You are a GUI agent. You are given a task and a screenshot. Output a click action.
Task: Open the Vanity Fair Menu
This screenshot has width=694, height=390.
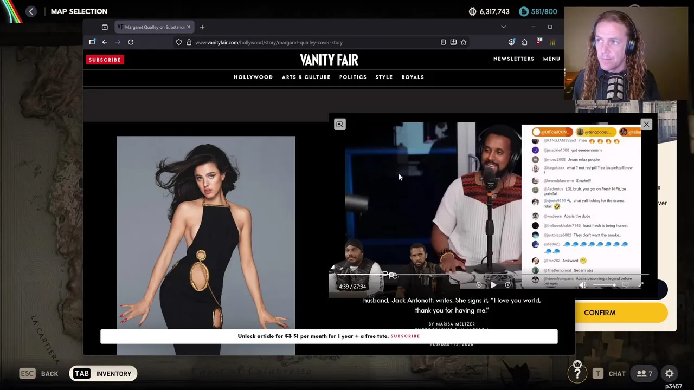click(551, 58)
